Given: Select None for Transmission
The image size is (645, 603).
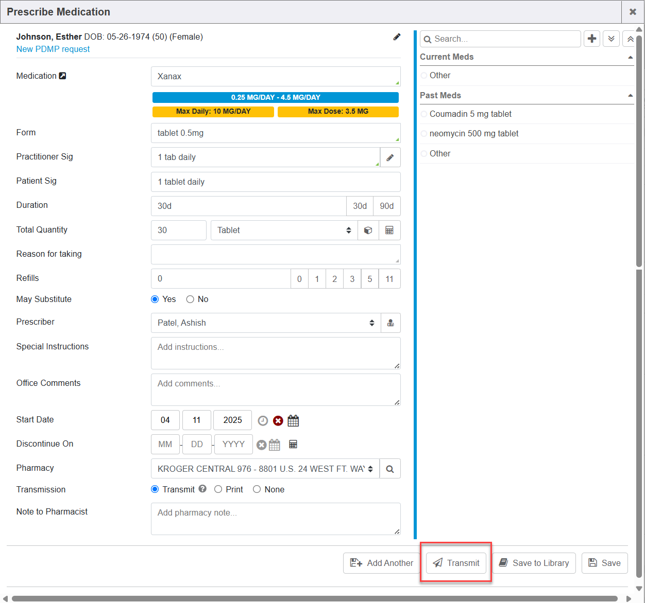Looking at the screenshot, I should (257, 489).
